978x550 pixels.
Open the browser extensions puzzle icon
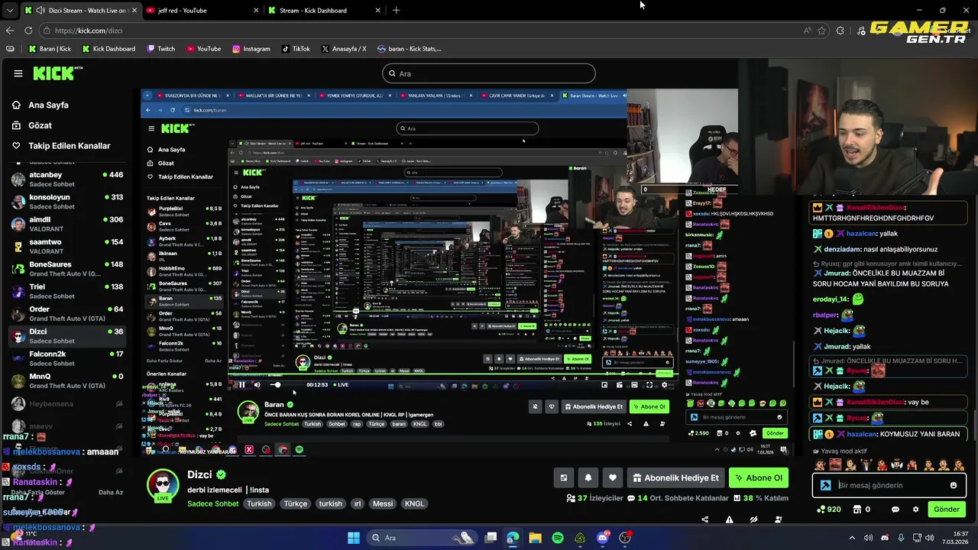coord(840,31)
